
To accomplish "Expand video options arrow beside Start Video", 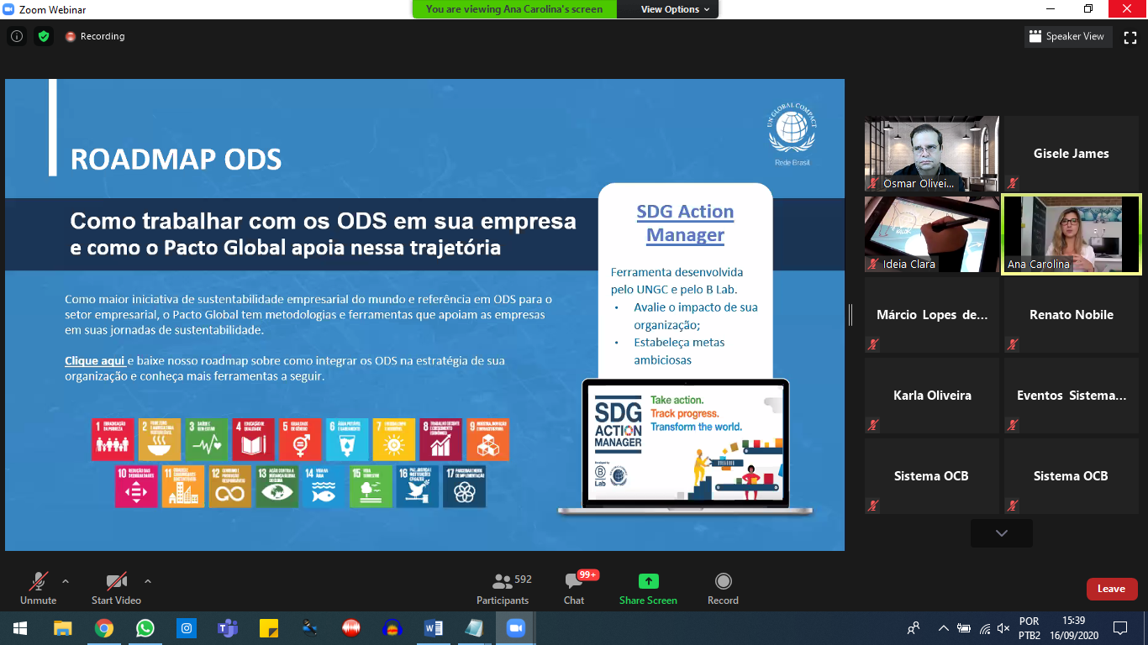I will (x=148, y=580).
